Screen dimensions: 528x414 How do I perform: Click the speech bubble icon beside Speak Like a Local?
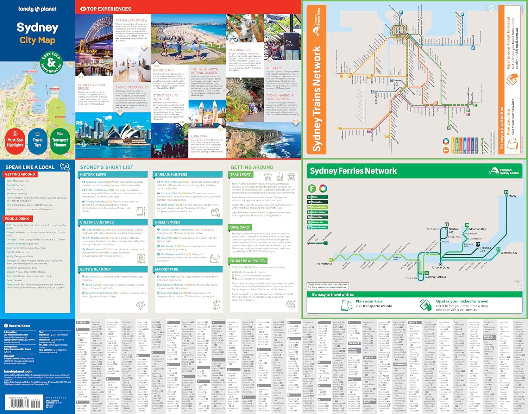tap(65, 166)
